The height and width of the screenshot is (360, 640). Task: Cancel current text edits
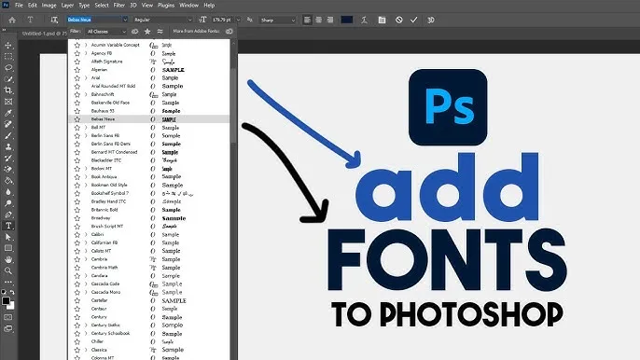click(x=399, y=20)
